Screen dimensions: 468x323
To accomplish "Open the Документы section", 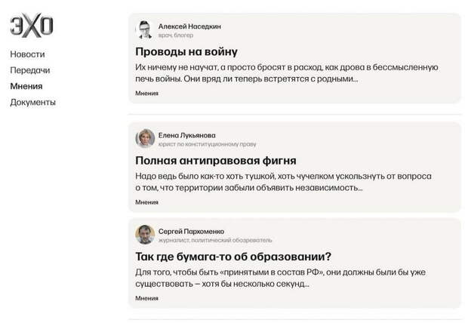I will 32,103.
